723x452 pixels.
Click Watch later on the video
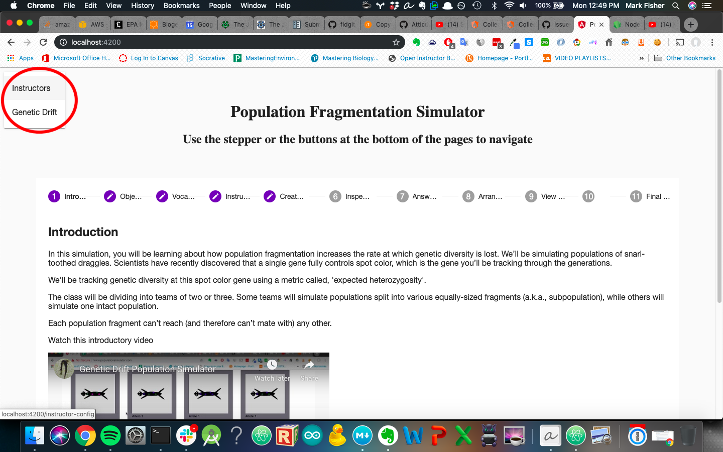(272, 371)
